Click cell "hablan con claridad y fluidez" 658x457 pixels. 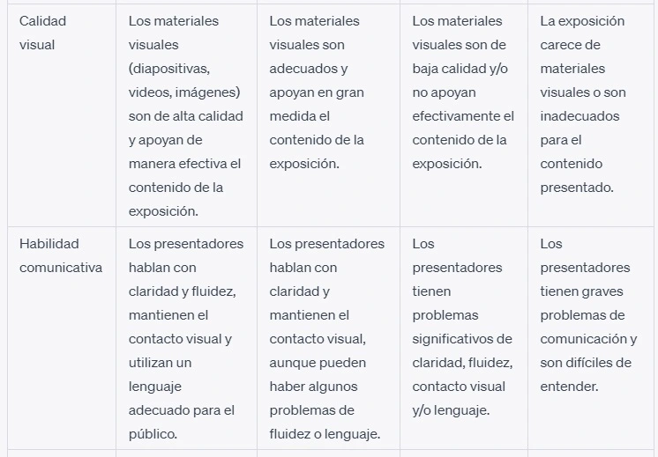[x=186, y=338]
